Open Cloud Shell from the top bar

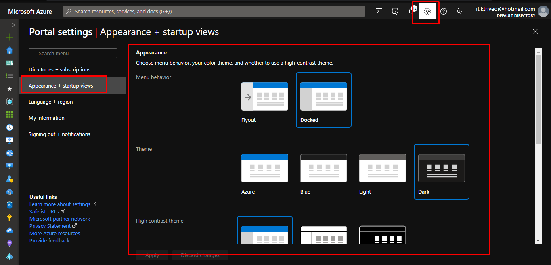(379, 11)
